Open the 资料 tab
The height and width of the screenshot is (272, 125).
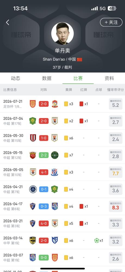[x=109, y=78]
